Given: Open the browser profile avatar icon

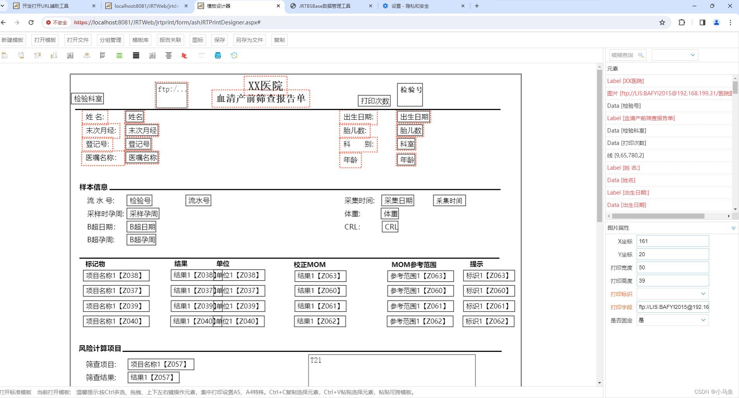Looking at the screenshot, I should (717, 22).
